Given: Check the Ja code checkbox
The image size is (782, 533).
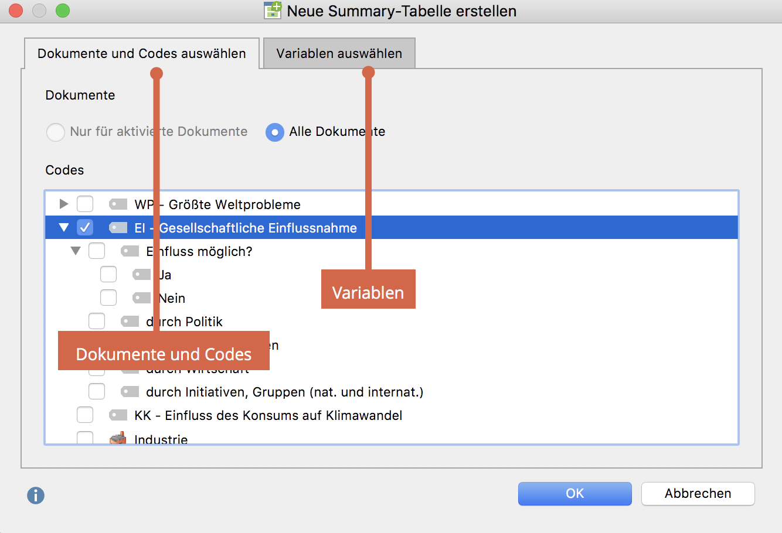Looking at the screenshot, I should click(x=108, y=275).
